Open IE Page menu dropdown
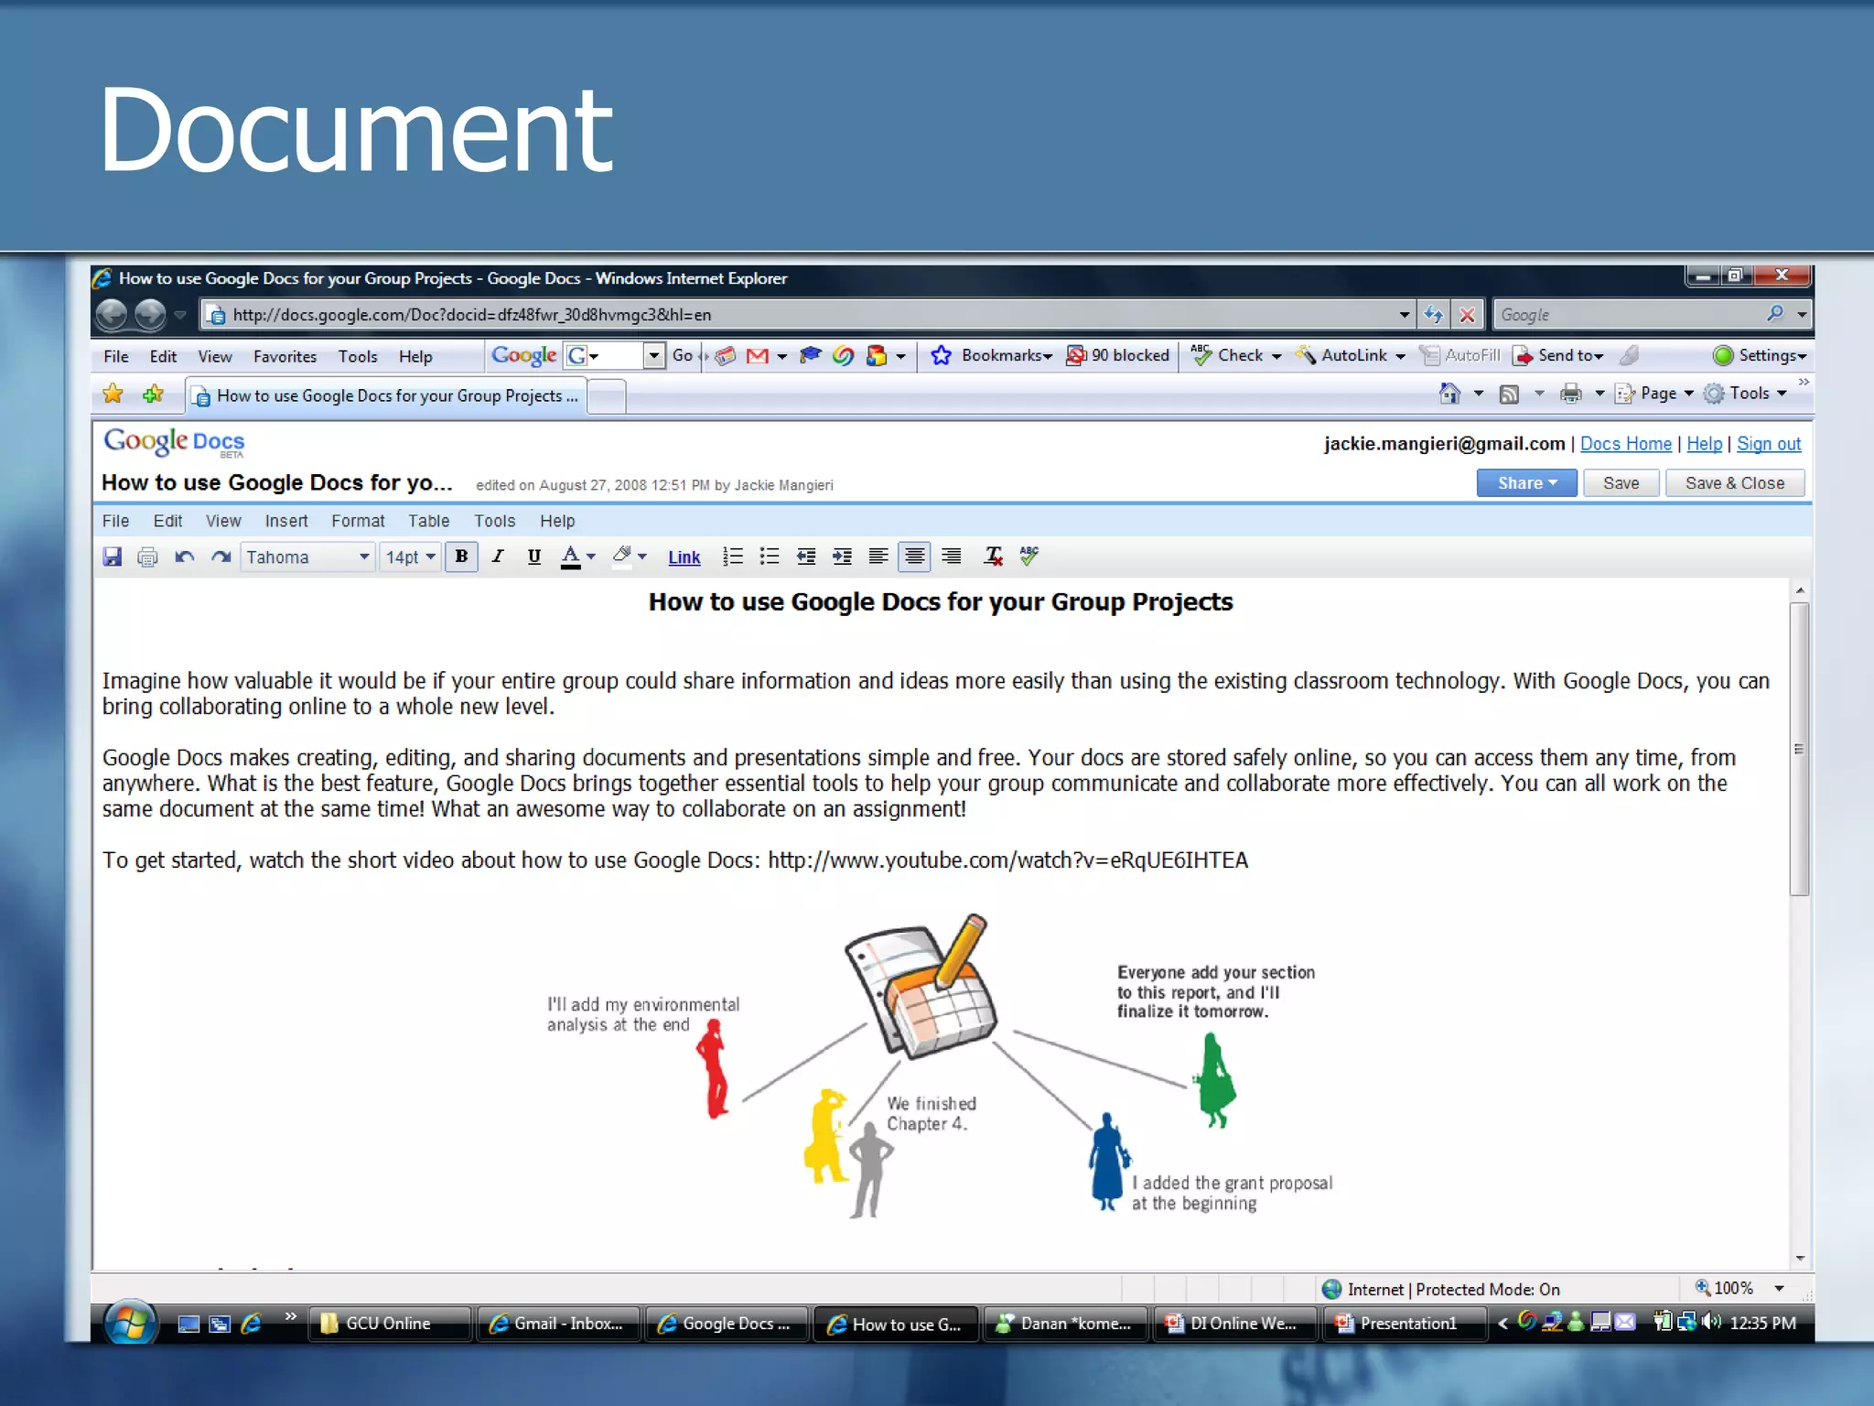This screenshot has width=1874, height=1406. click(1654, 394)
